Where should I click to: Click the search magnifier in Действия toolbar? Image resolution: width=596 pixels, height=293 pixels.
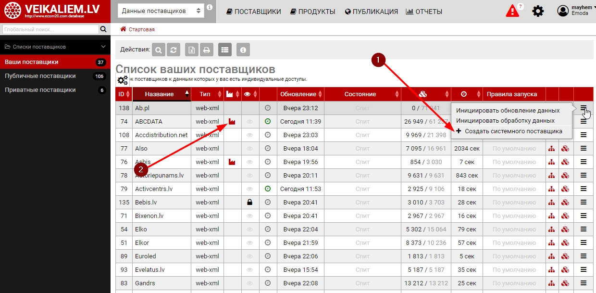[x=159, y=50]
